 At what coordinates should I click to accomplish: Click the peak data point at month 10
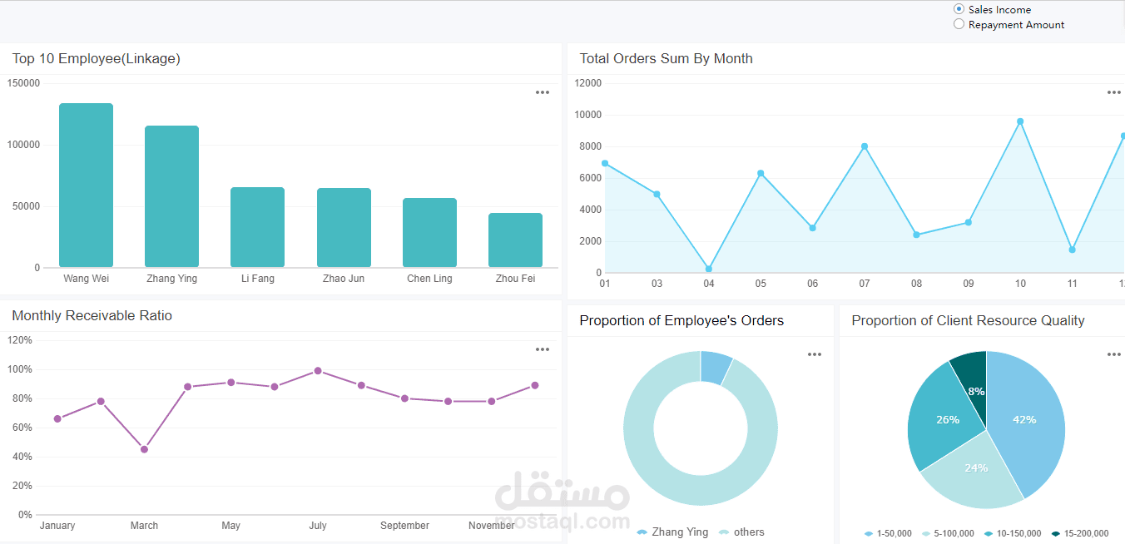click(x=1020, y=121)
